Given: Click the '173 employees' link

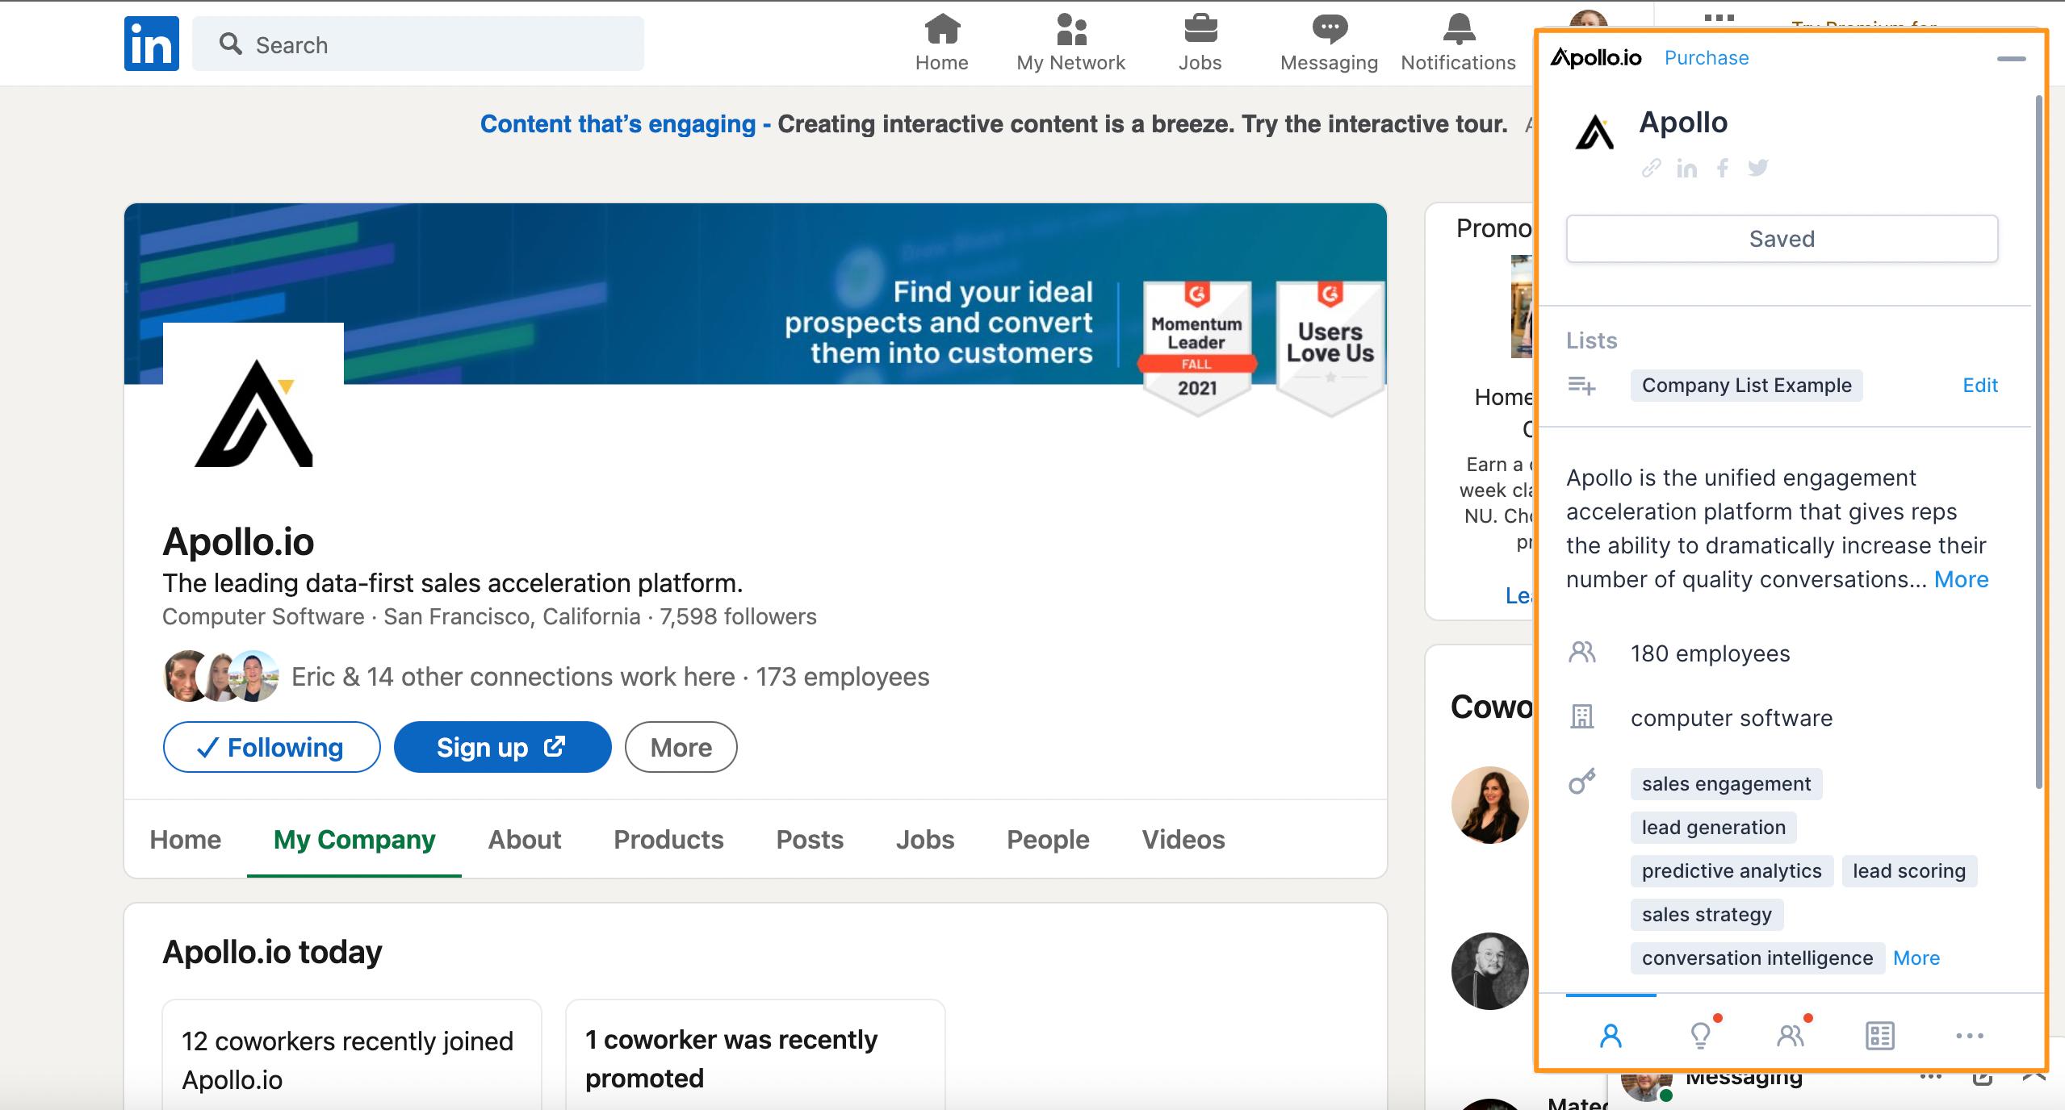Looking at the screenshot, I should click(843, 677).
